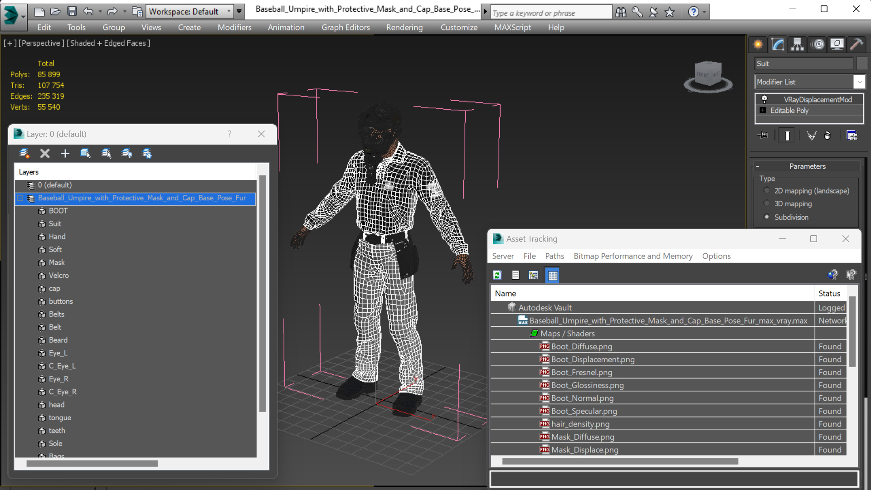This screenshot has height=490, width=871.
Task: Click the delete layer X icon
Action: pyautogui.click(x=44, y=154)
